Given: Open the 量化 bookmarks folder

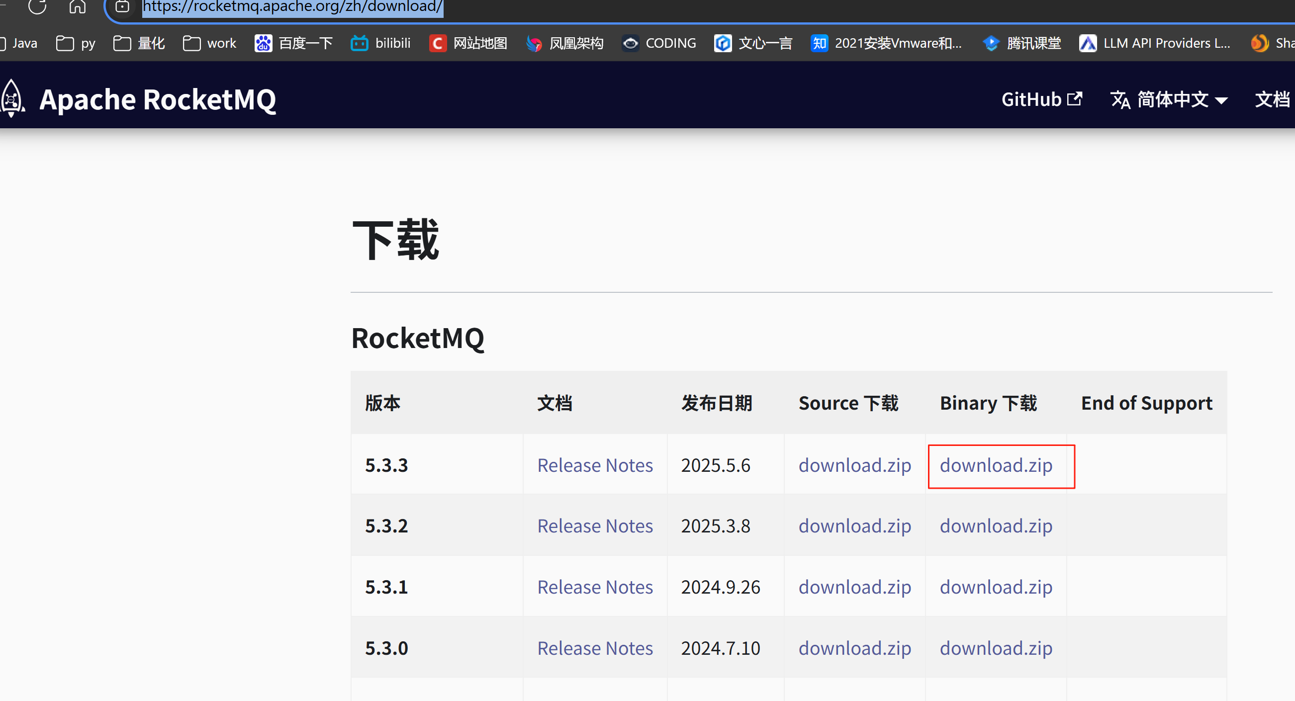Looking at the screenshot, I should tap(139, 43).
